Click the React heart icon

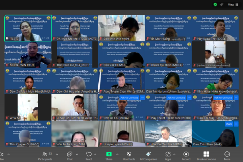(89, 154)
